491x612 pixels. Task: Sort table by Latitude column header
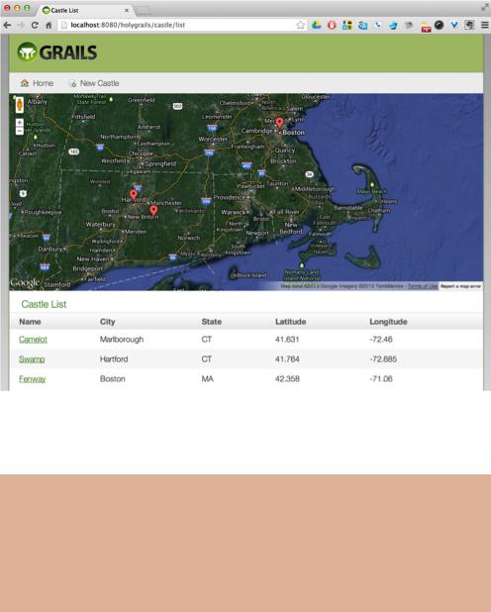[290, 322]
